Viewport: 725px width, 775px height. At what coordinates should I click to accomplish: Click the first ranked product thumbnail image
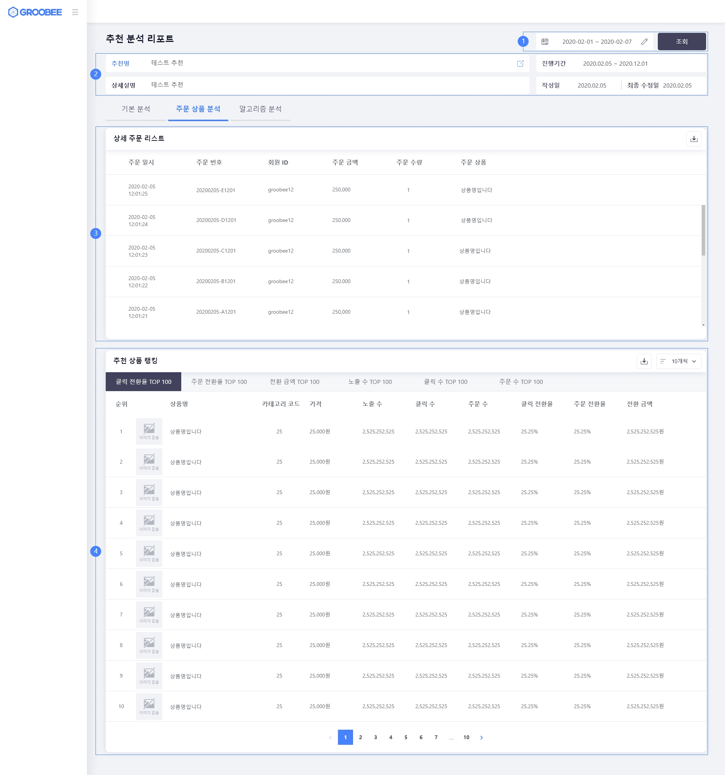point(149,431)
